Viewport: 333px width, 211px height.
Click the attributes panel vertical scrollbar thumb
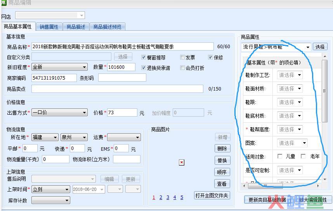pyautogui.click(x=324, y=91)
